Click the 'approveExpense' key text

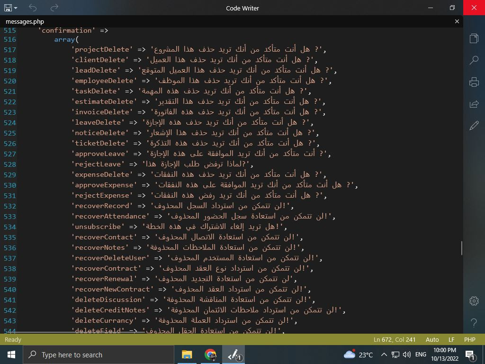pyautogui.click(x=104, y=185)
